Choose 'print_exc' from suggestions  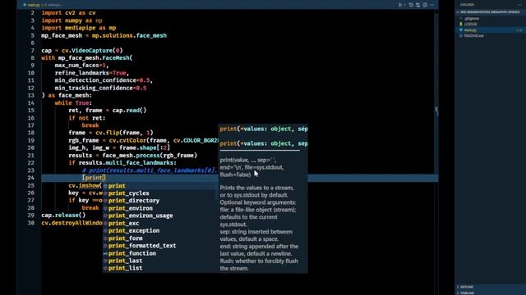point(160,223)
